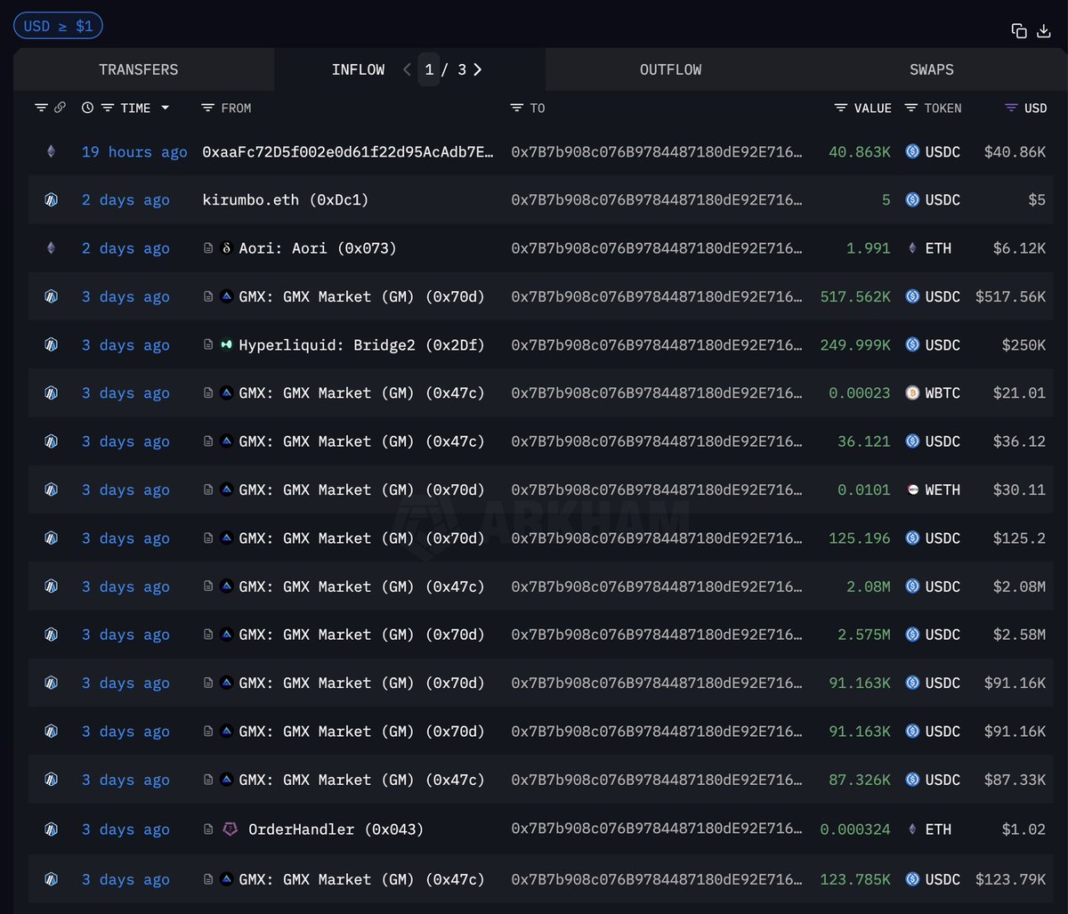Viewport: 1068px width, 914px height.
Task: Click the download/export icon at top right
Action: click(1043, 29)
